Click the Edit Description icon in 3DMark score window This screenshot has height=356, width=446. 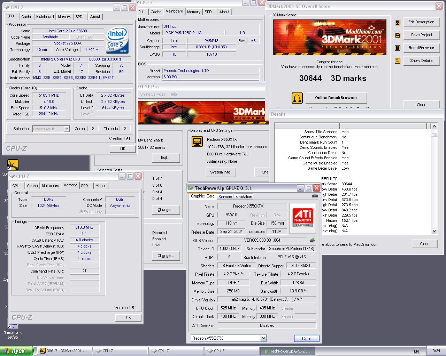coord(398,22)
